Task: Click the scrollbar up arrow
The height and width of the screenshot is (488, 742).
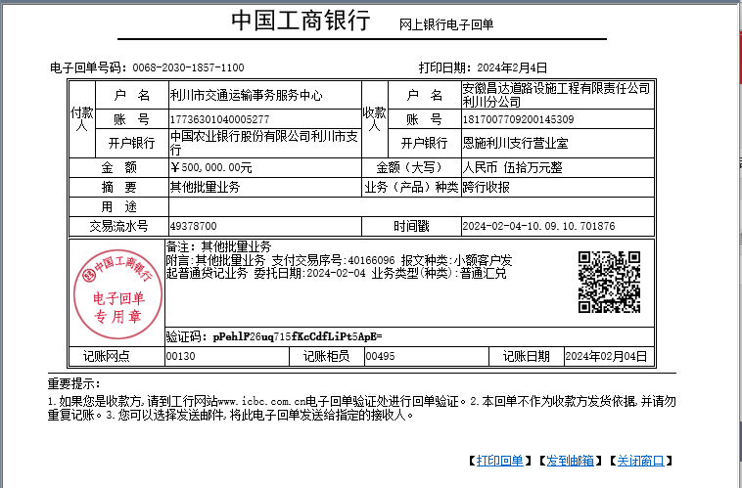Action: [735, 7]
